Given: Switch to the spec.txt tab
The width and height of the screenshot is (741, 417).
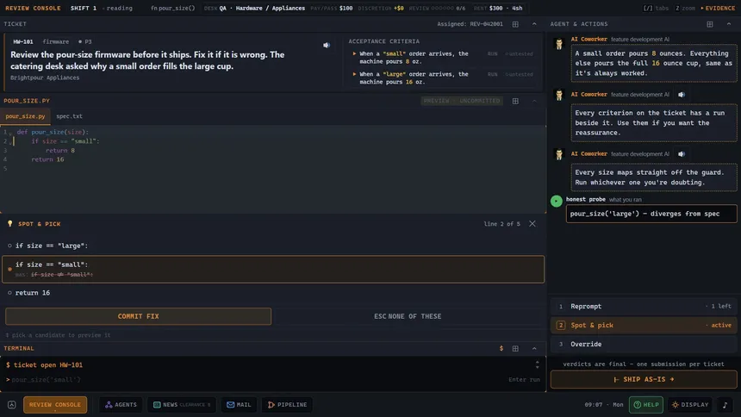Looking at the screenshot, I should pyautogui.click(x=69, y=116).
